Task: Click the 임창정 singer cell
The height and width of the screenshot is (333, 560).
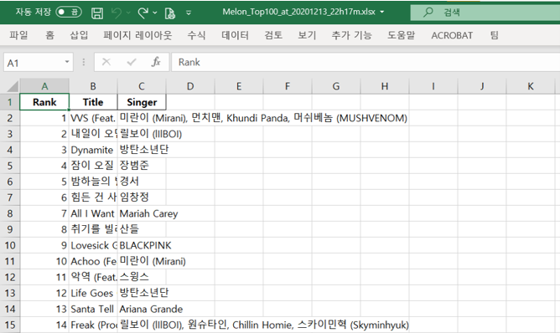Action: [x=142, y=197]
